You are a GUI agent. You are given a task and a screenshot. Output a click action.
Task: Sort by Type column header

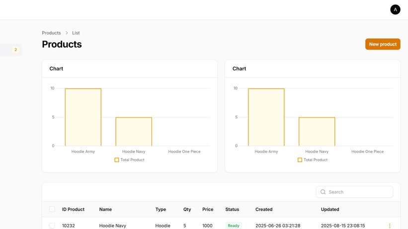(x=161, y=209)
